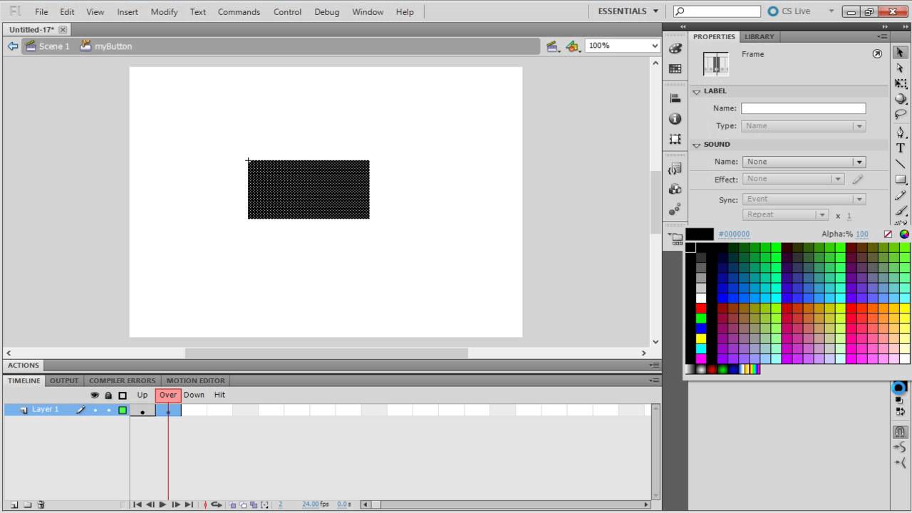Open the Info panel icon
The height and width of the screenshot is (513, 912).
(x=675, y=118)
